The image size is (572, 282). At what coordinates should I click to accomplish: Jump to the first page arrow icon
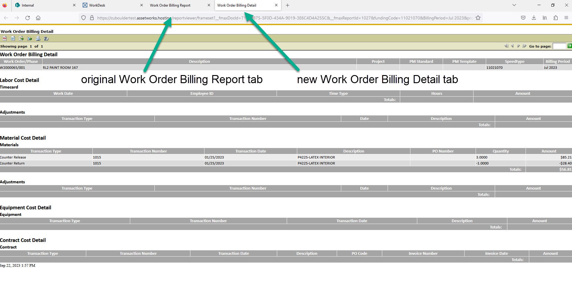506,46
